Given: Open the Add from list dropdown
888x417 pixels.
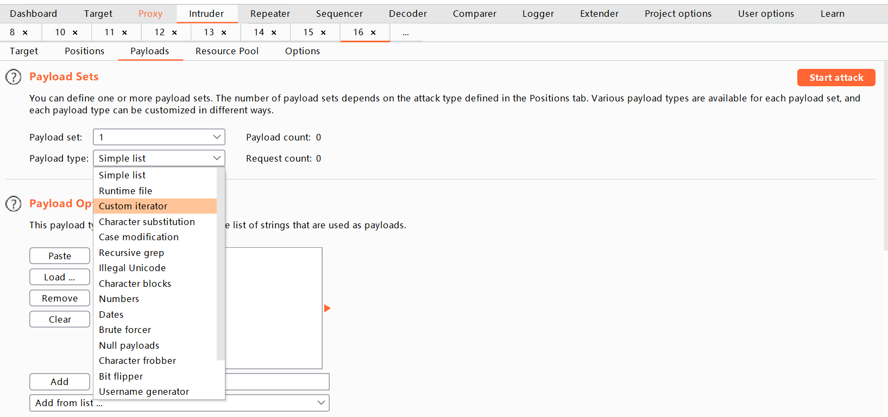Looking at the screenshot, I should 179,403.
